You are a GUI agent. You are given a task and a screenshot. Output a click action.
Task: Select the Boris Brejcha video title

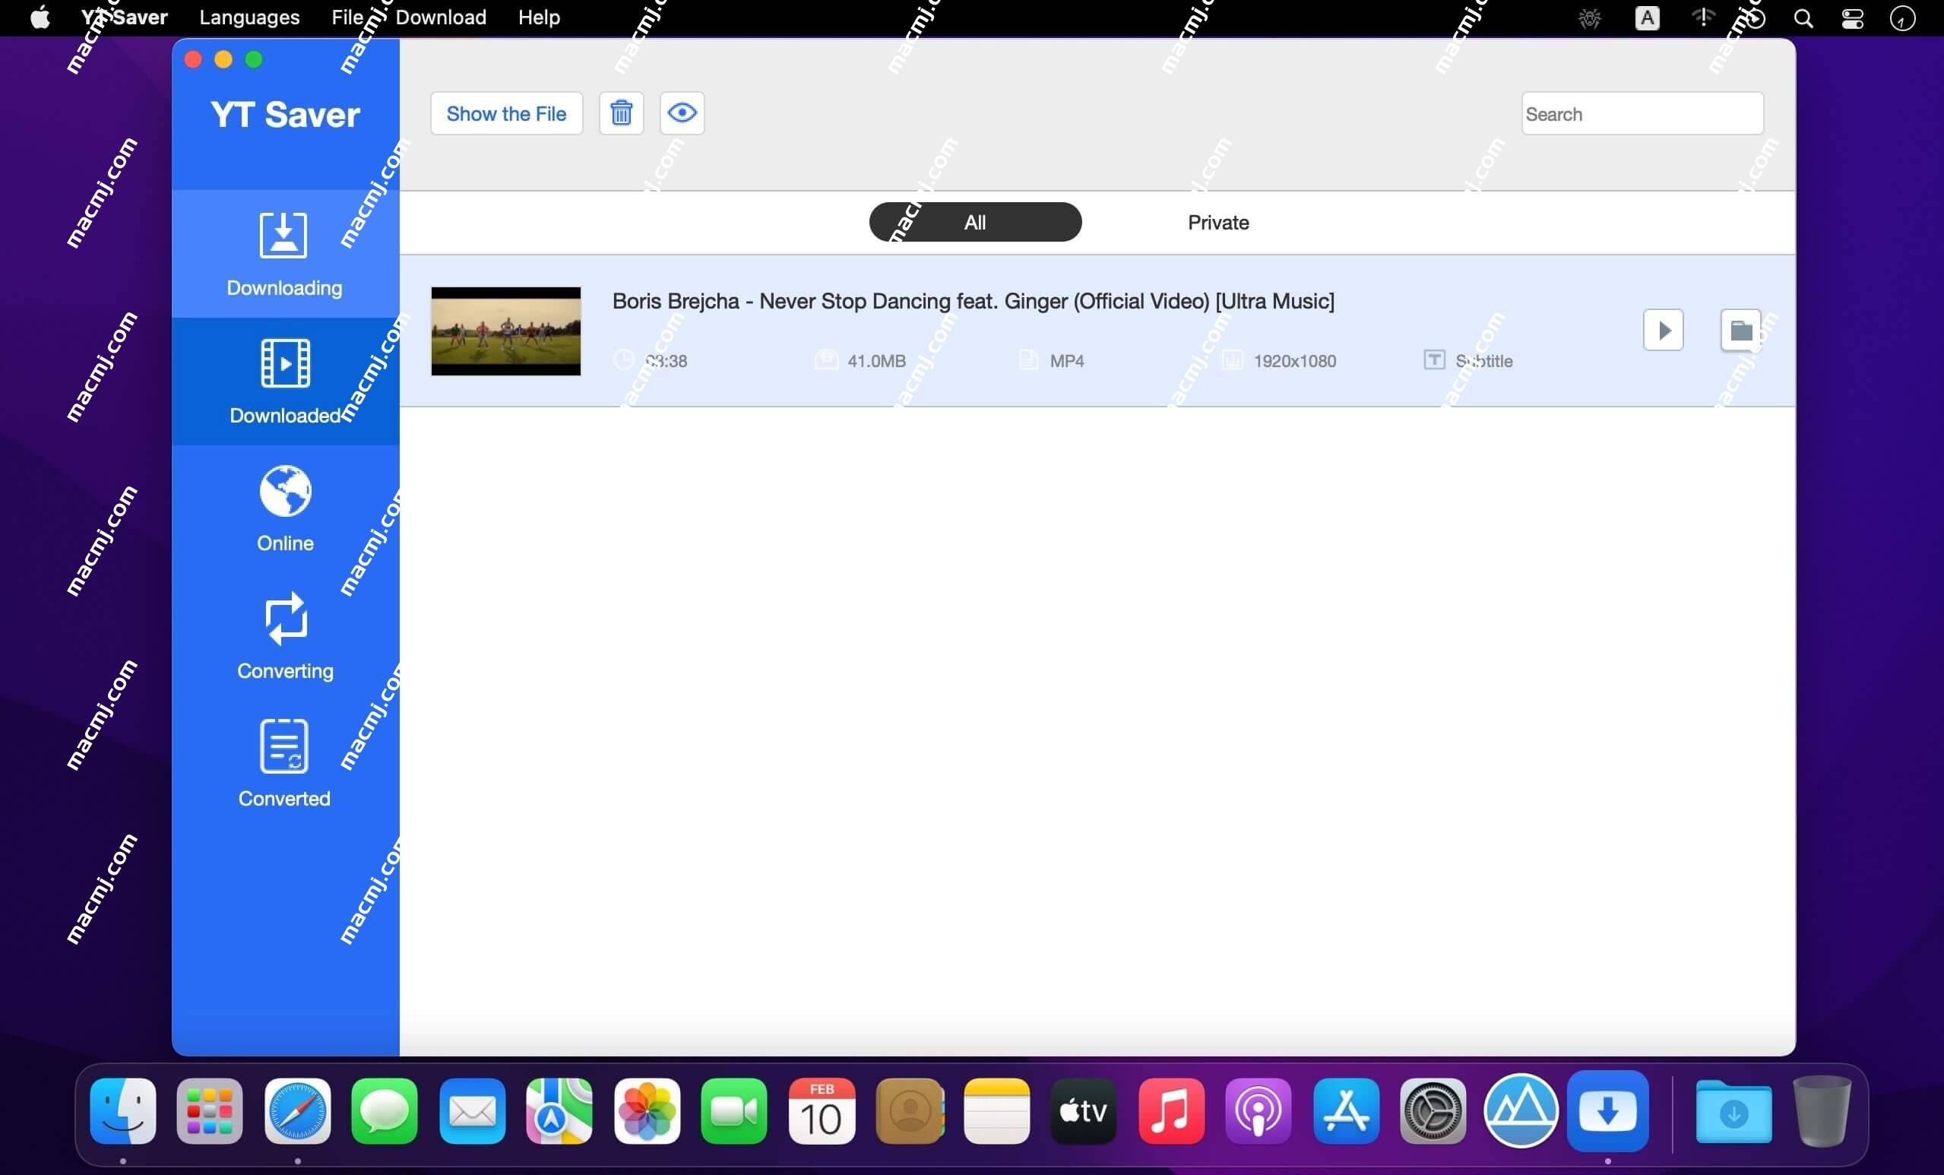(x=973, y=301)
